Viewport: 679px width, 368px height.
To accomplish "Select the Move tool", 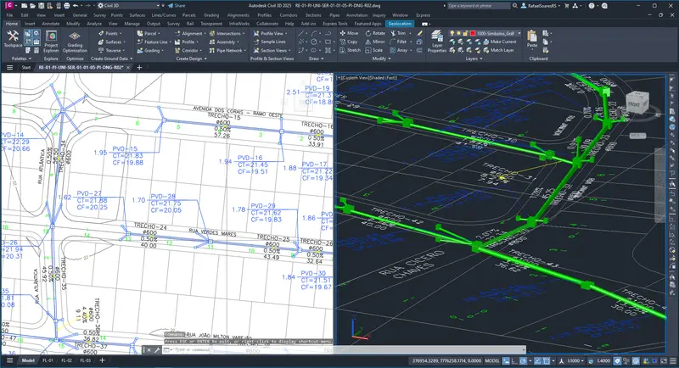I will point(349,33).
